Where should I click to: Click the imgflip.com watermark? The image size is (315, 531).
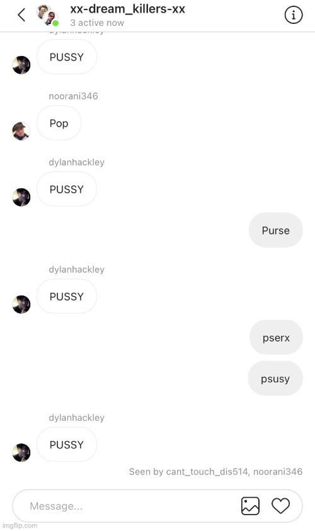[x=20, y=525]
